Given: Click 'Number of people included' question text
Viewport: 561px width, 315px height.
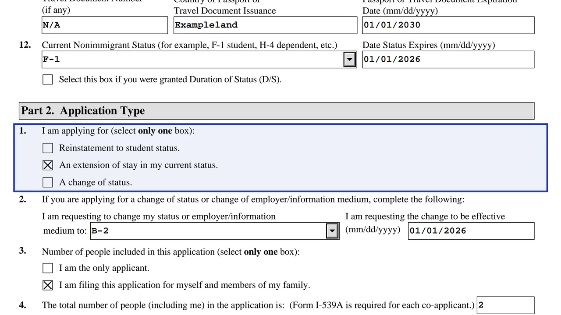Looking at the screenshot, I should [x=171, y=252].
